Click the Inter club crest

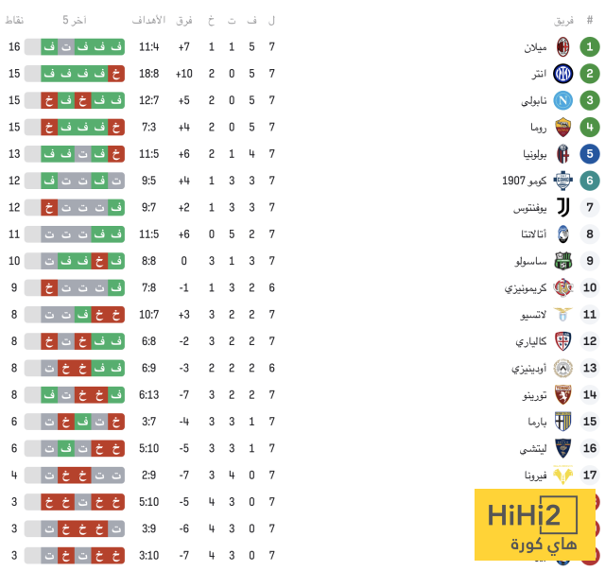click(563, 74)
